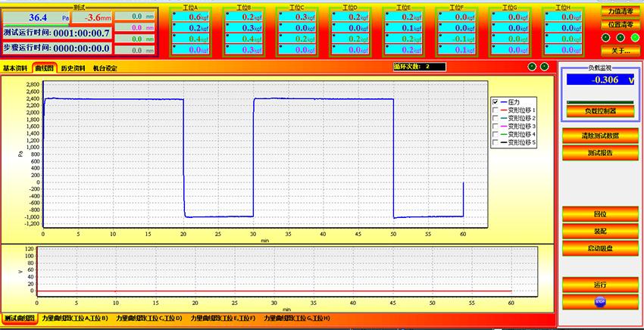Image resolution: width=644 pixels, height=330 pixels.
Task: Uncheck the 压力 legend checkbox
Action: (496, 102)
